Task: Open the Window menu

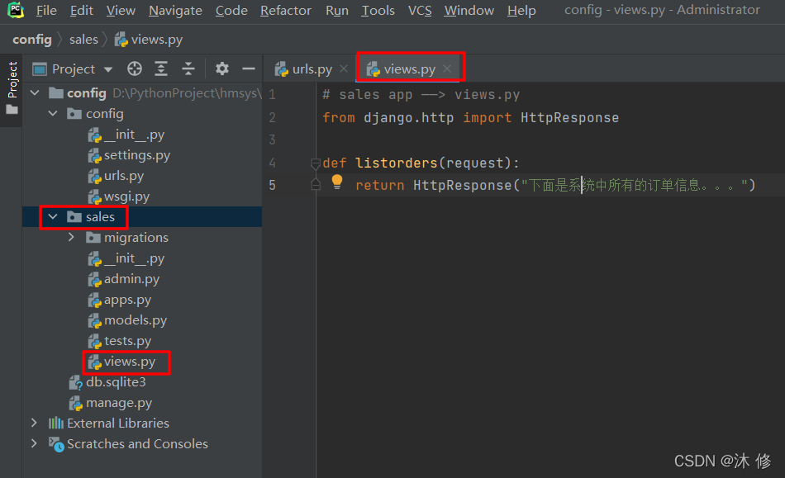Action: coord(469,11)
